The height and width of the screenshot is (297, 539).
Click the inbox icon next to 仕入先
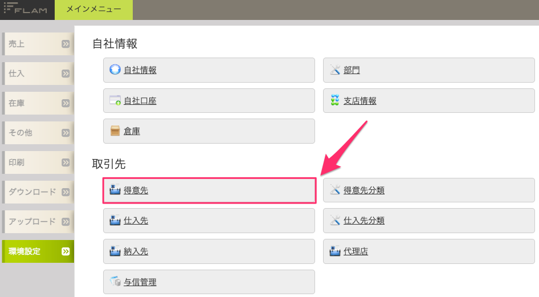click(115, 220)
